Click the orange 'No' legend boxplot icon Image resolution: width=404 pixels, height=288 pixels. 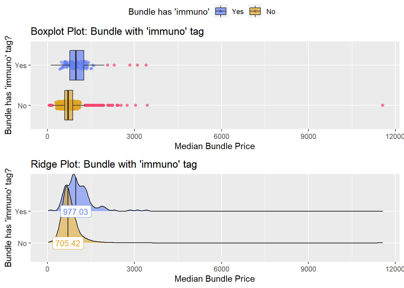[x=255, y=11]
